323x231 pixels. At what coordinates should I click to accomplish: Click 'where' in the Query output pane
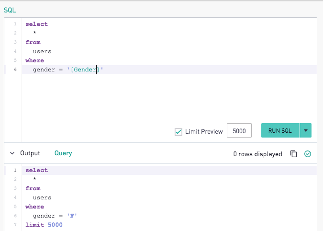(x=34, y=207)
